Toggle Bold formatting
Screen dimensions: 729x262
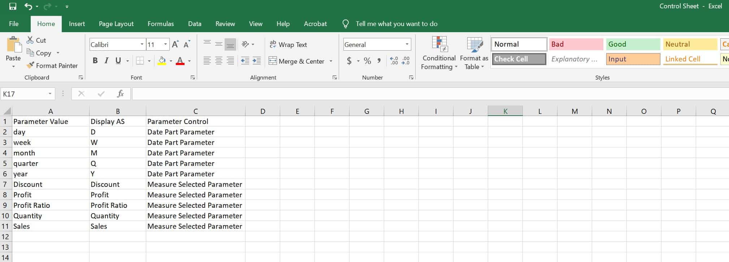point(95,61)
